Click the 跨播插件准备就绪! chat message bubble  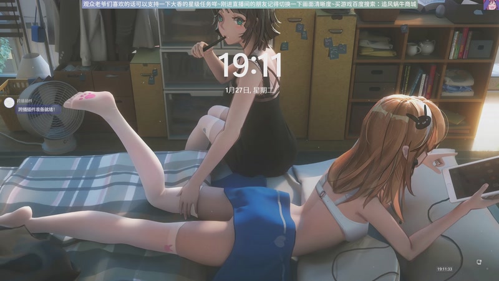[37, 109]
